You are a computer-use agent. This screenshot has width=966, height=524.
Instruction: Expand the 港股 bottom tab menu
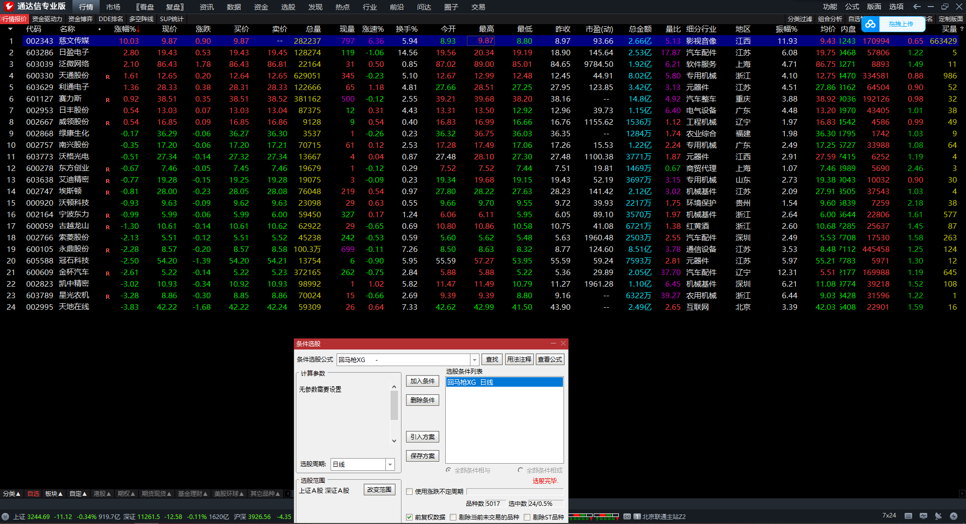click(x=102, y=494)
